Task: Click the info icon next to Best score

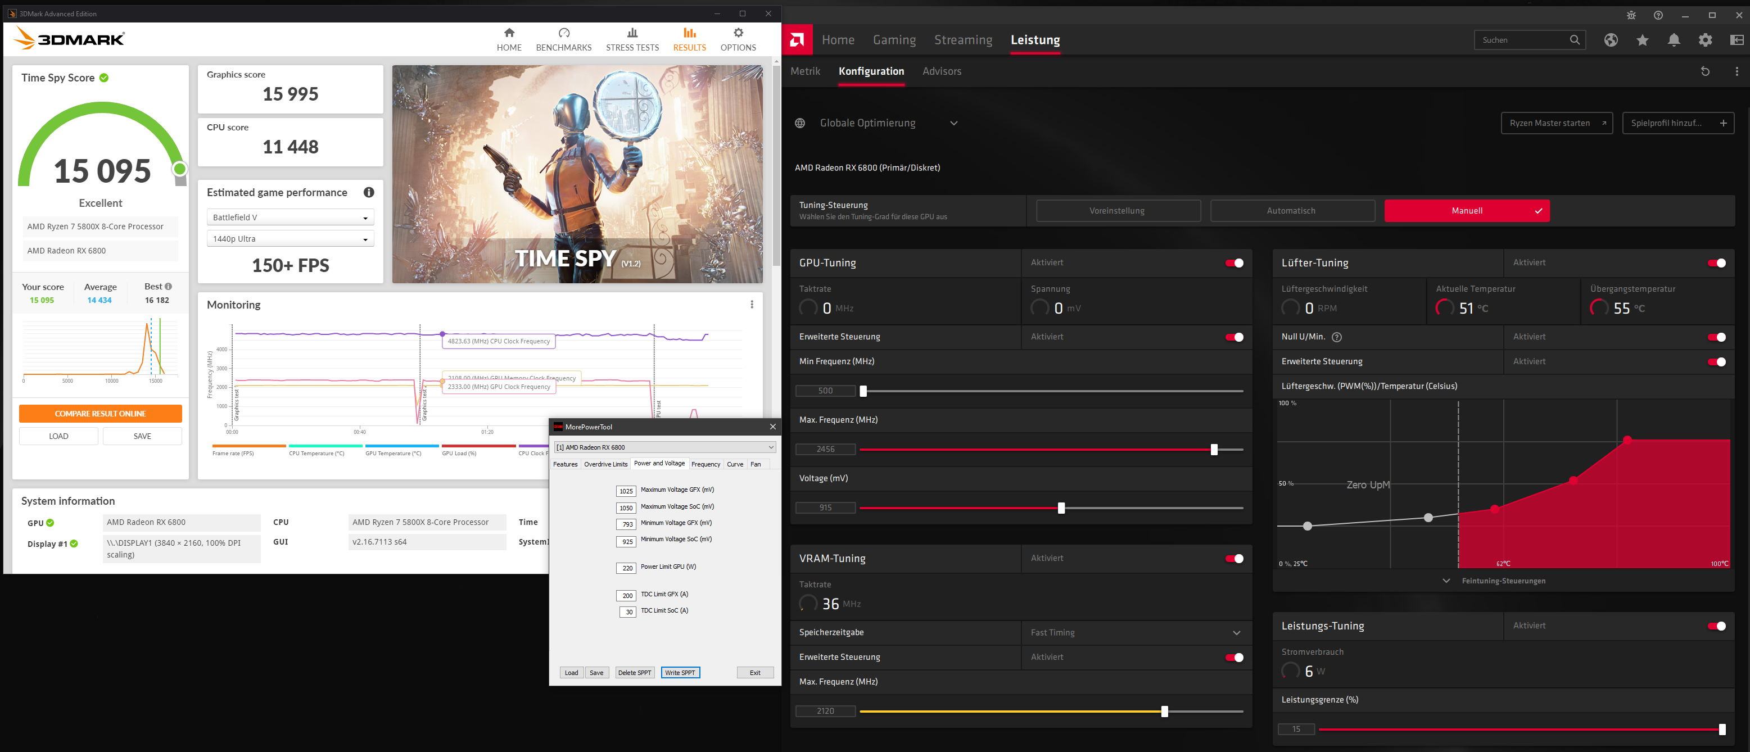Action: click(168, 286)
